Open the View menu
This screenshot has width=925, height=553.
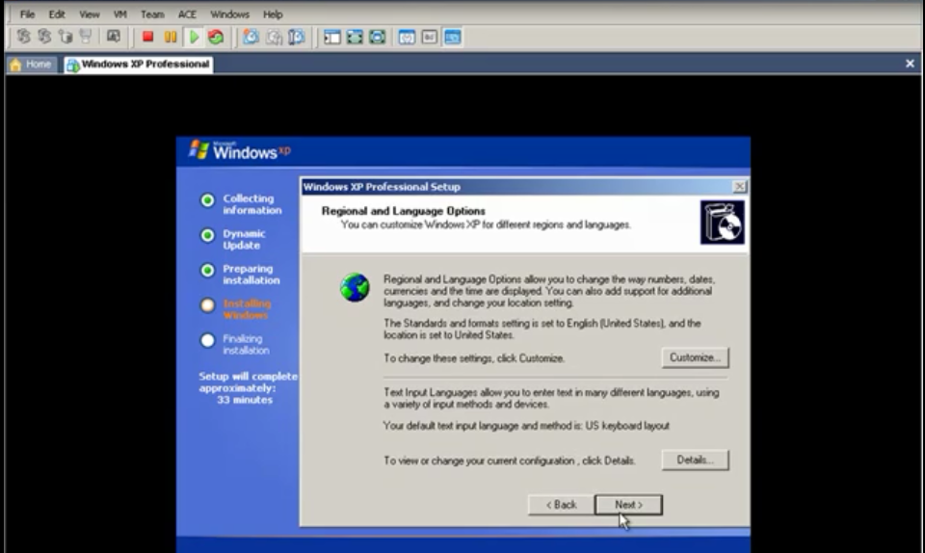89,14
